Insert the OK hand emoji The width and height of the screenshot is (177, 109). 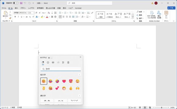pos(44,88)
